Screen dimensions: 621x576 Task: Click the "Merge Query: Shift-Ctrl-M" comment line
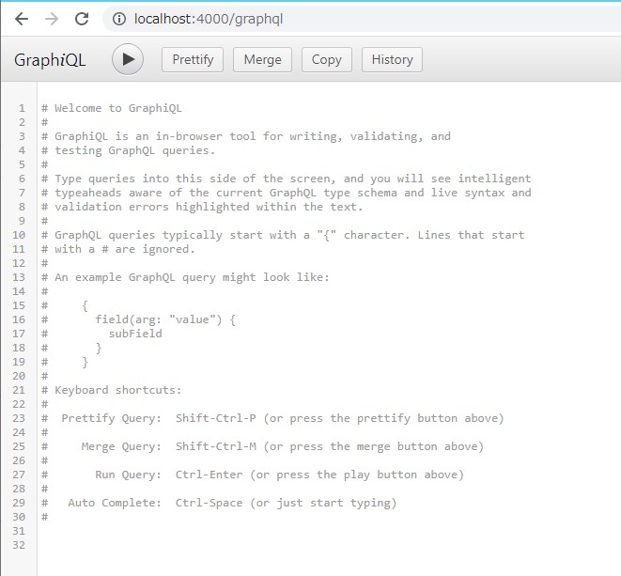[x=262, y=446]
